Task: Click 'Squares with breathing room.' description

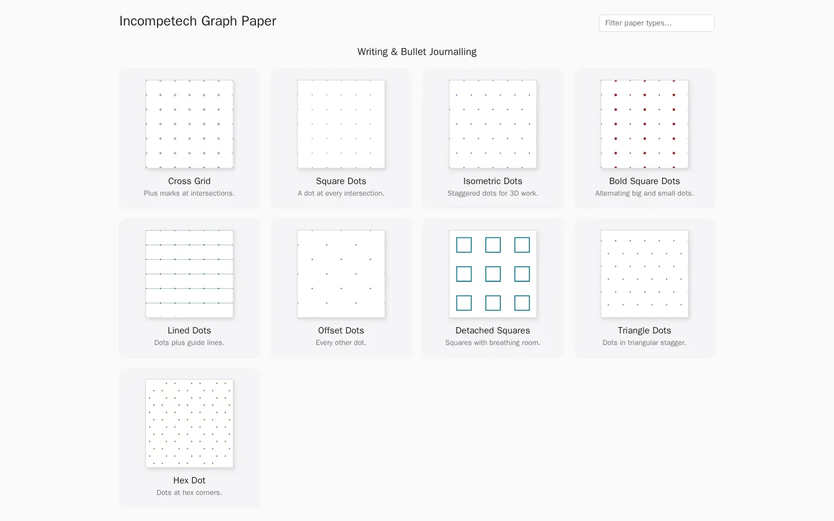Action: (x=493, y=343)
